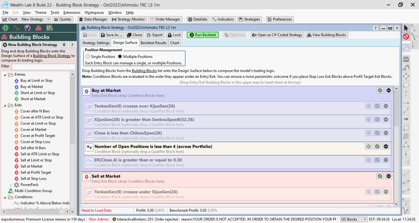
Task: Click the red no-entry drawing tool icon
Action: (x=406, y=37)
